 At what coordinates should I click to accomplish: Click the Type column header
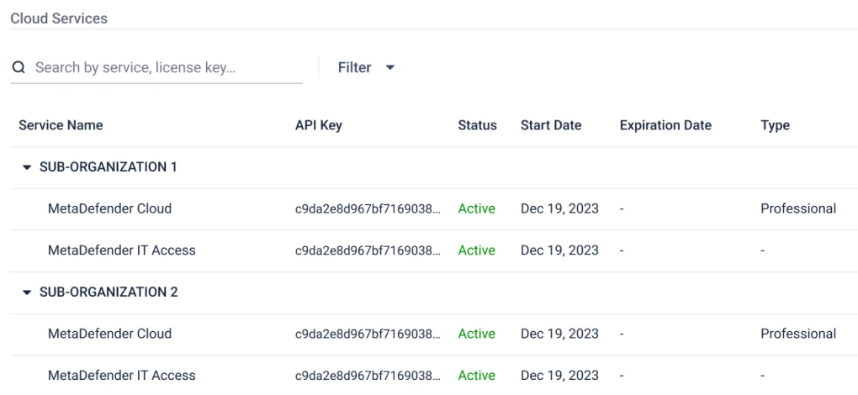click(775, 125)
